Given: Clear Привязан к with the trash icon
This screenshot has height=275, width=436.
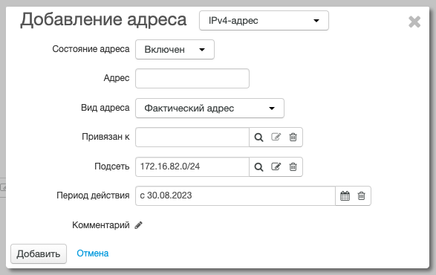Looking at the screenshot, I should (293, 137).
